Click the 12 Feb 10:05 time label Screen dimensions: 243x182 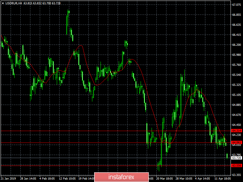click(x=67, y=178)
